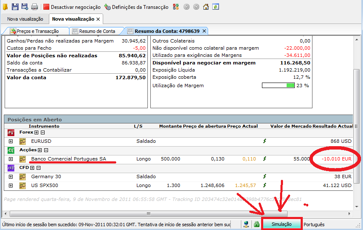Click the Montante column header
This screenshot has height=230, width=363.
tap(171, 126)
